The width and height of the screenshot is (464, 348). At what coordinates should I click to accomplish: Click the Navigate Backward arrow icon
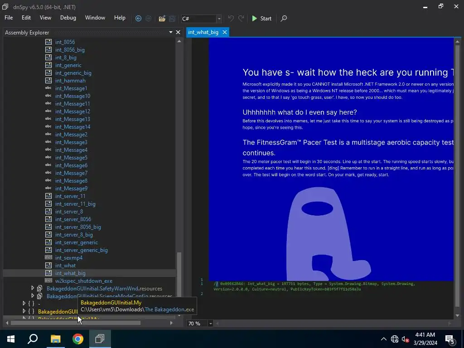[138, 18]
